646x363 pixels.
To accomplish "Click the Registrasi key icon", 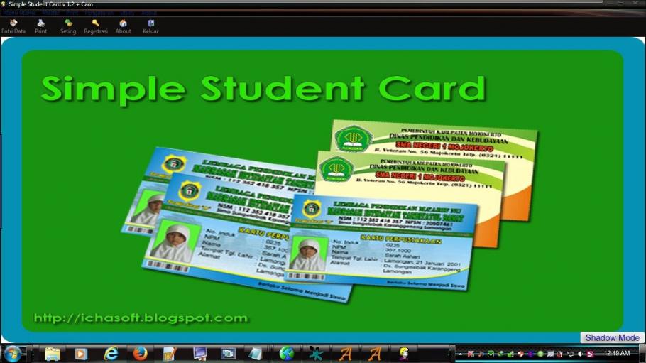I will pos(96,27).
